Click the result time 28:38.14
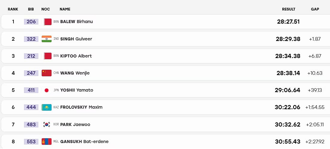Screen dimensions: 330x149 pos(288,73)
